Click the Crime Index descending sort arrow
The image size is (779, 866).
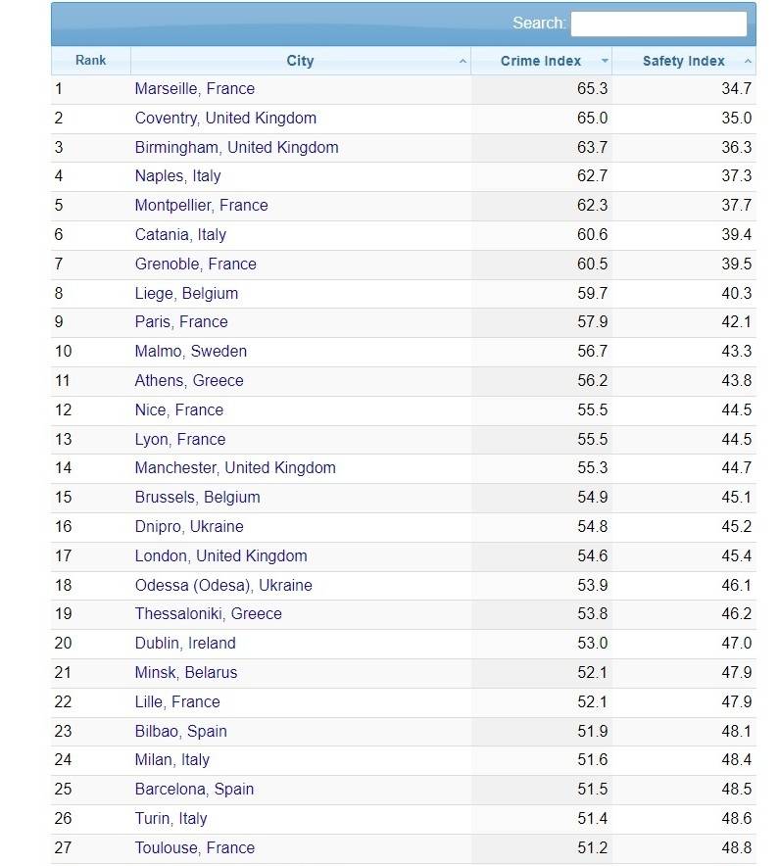tap(605, 61)
